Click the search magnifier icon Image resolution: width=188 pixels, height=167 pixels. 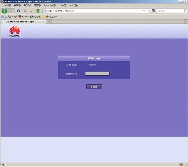pos(185,11)
